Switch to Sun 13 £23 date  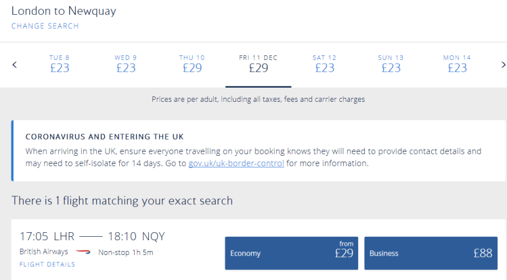[x=391, y=64]
